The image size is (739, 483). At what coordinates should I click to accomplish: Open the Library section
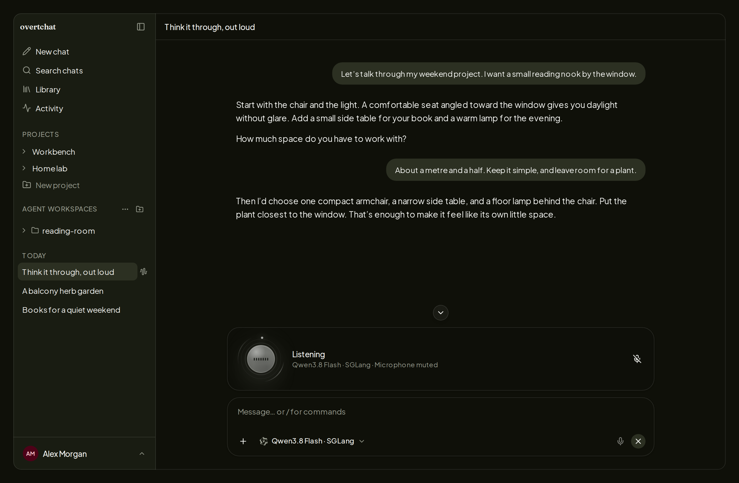click(84, 89)
